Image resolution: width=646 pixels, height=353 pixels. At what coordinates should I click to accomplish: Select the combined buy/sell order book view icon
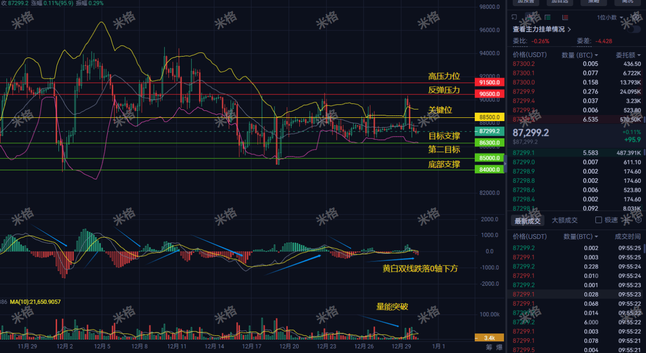(x=530, y=17)
